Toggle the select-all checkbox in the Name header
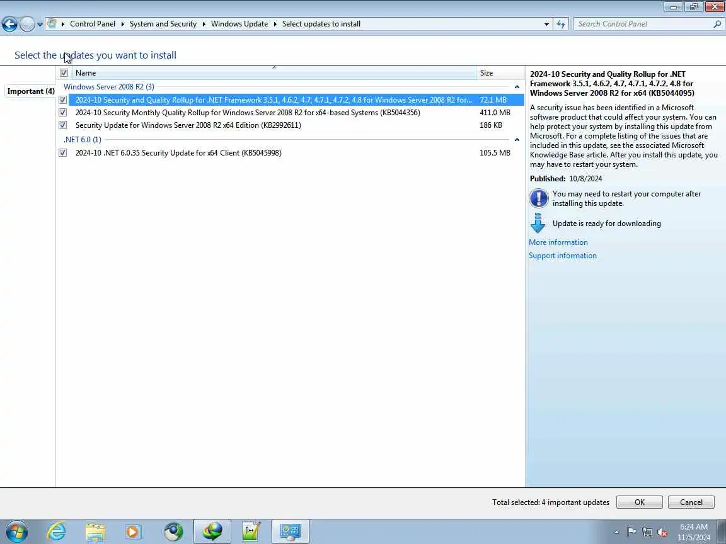 click(x=64, y=72)
